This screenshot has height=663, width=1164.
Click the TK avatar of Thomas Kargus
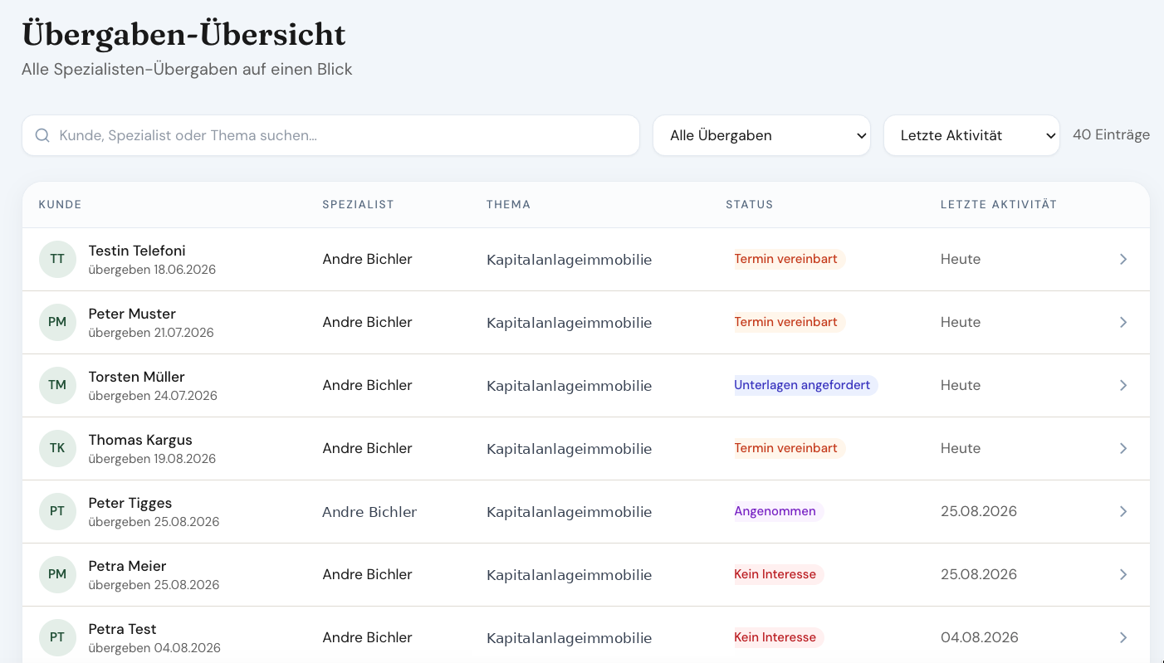[57, 448]
